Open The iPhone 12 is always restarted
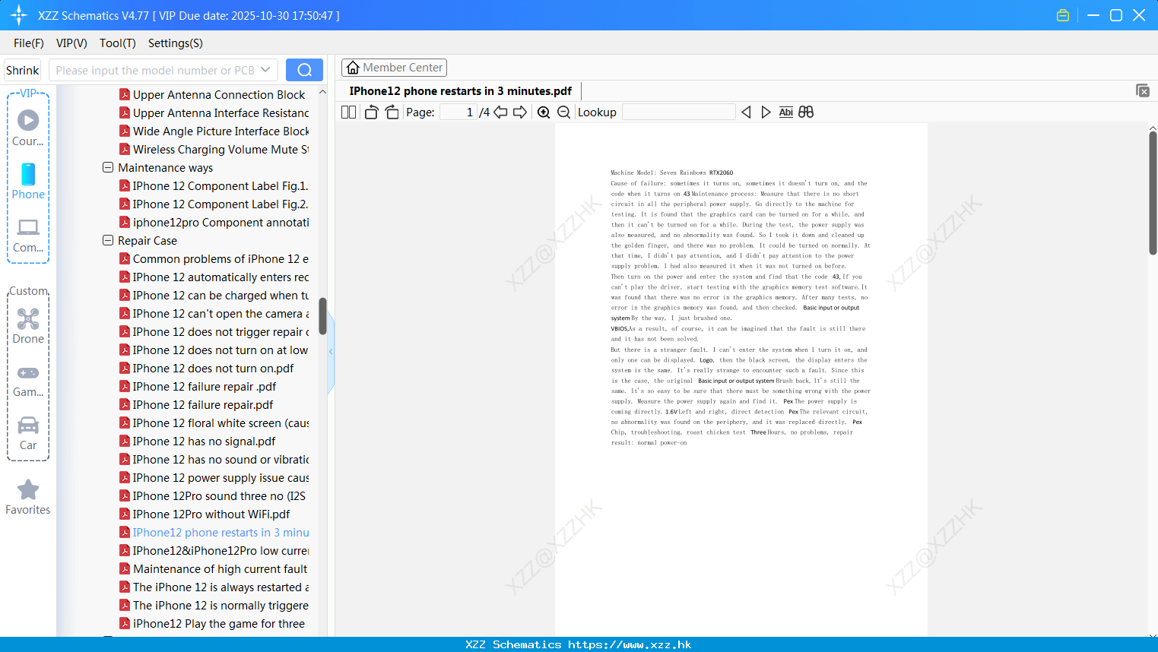The height and width of the screenshot is (652, 1158). 214,587
